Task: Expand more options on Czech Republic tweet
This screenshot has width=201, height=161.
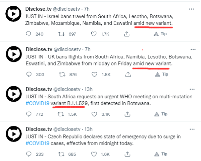Action: 192,129
